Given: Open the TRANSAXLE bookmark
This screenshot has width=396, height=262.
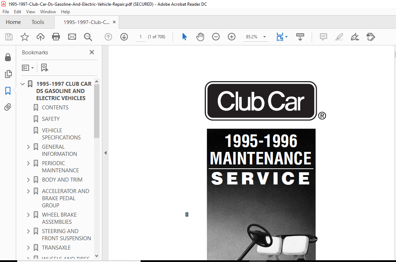Looking at the screenshot, I should coord(56,248).
